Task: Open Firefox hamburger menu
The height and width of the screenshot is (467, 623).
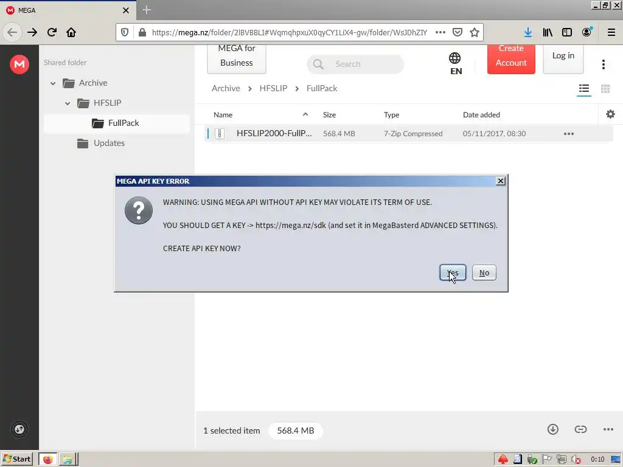Action: pyautogui.click(x=611, y=32)
